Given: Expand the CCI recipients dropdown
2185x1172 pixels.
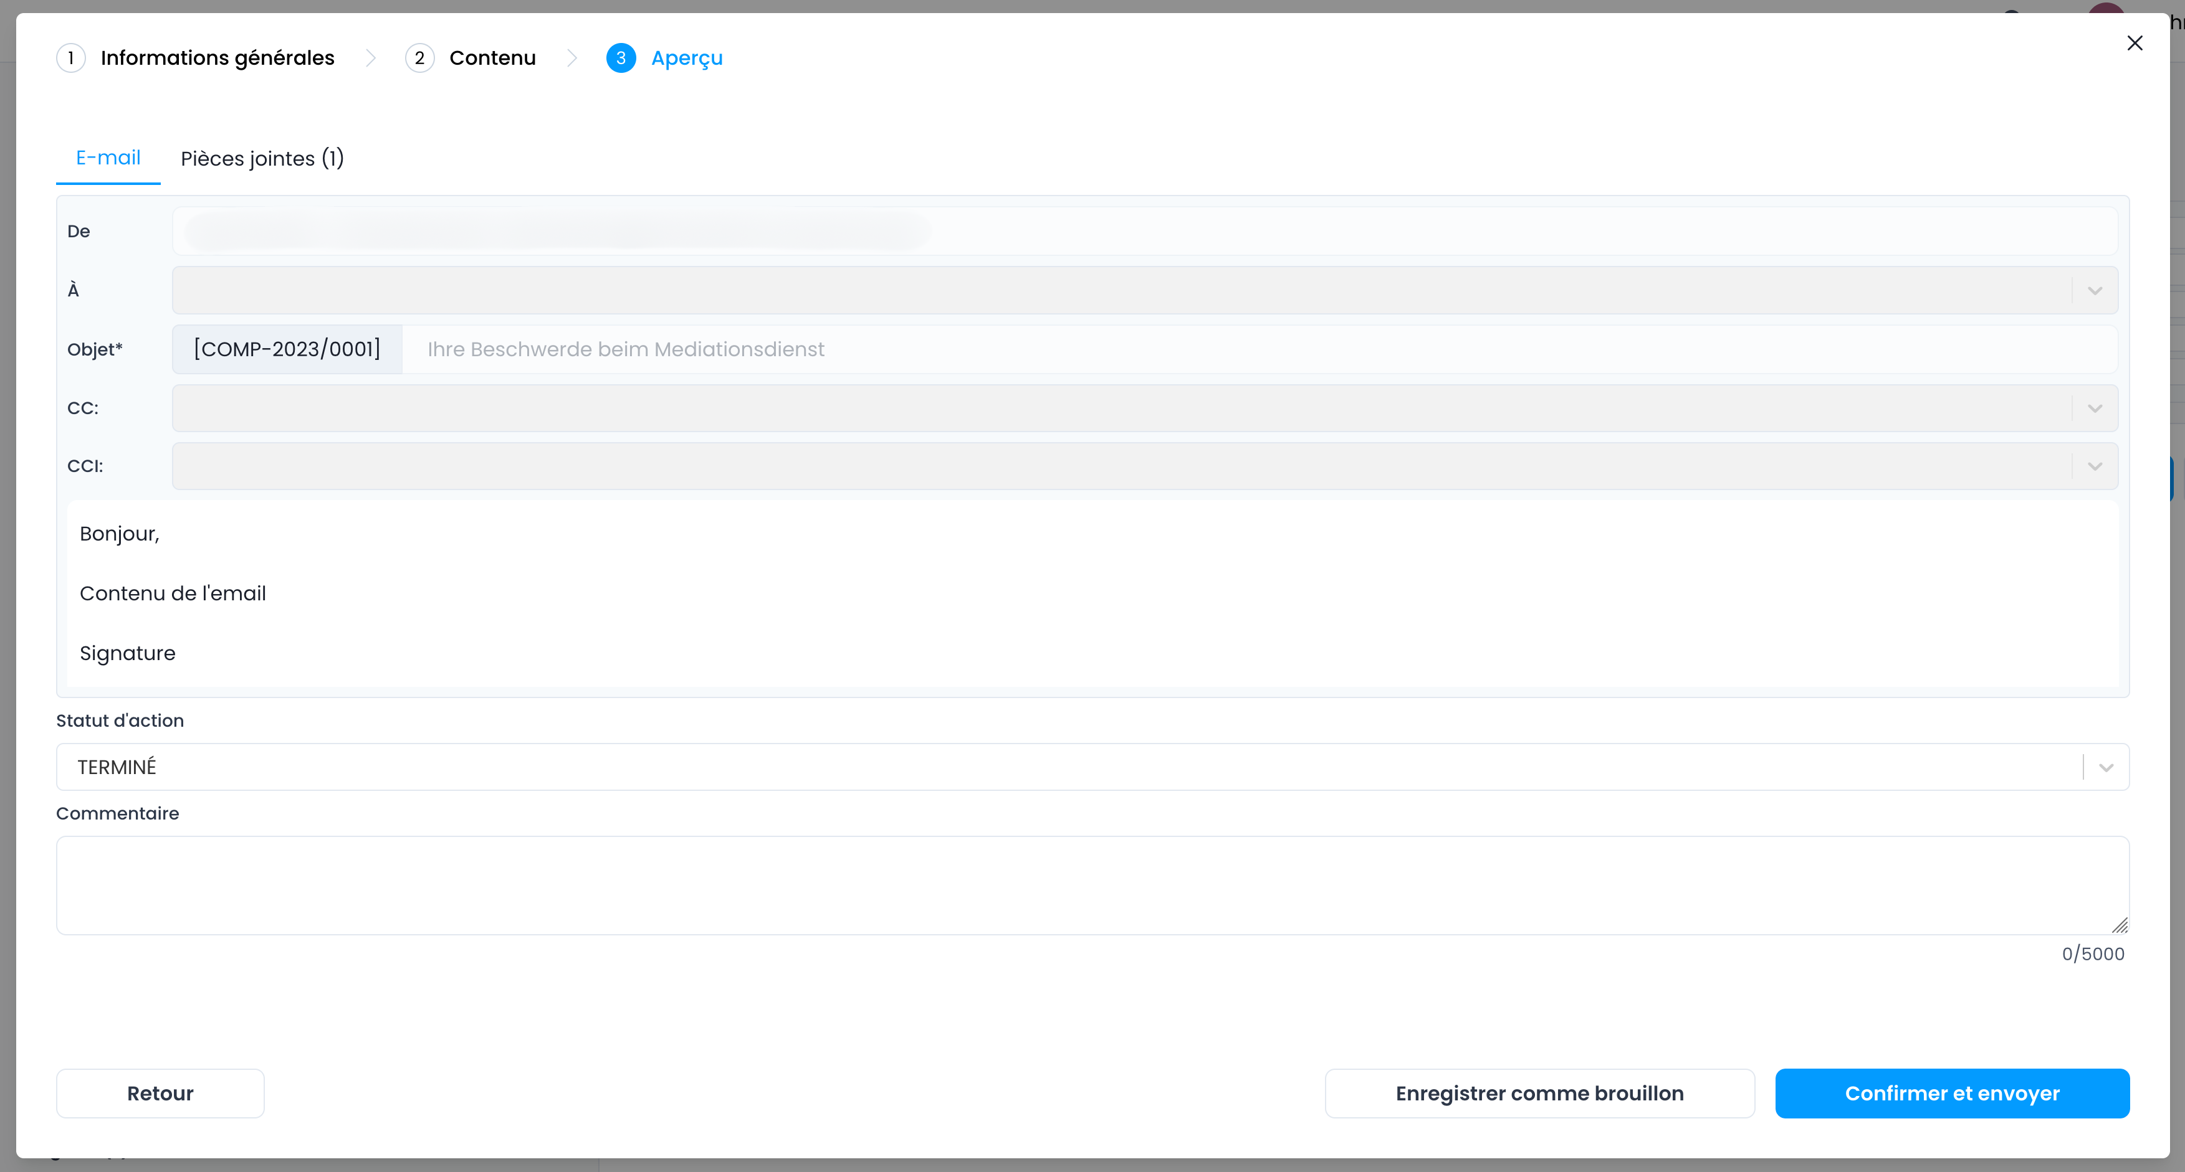Looking at the screenshot, I should (x=2094, y=466).
